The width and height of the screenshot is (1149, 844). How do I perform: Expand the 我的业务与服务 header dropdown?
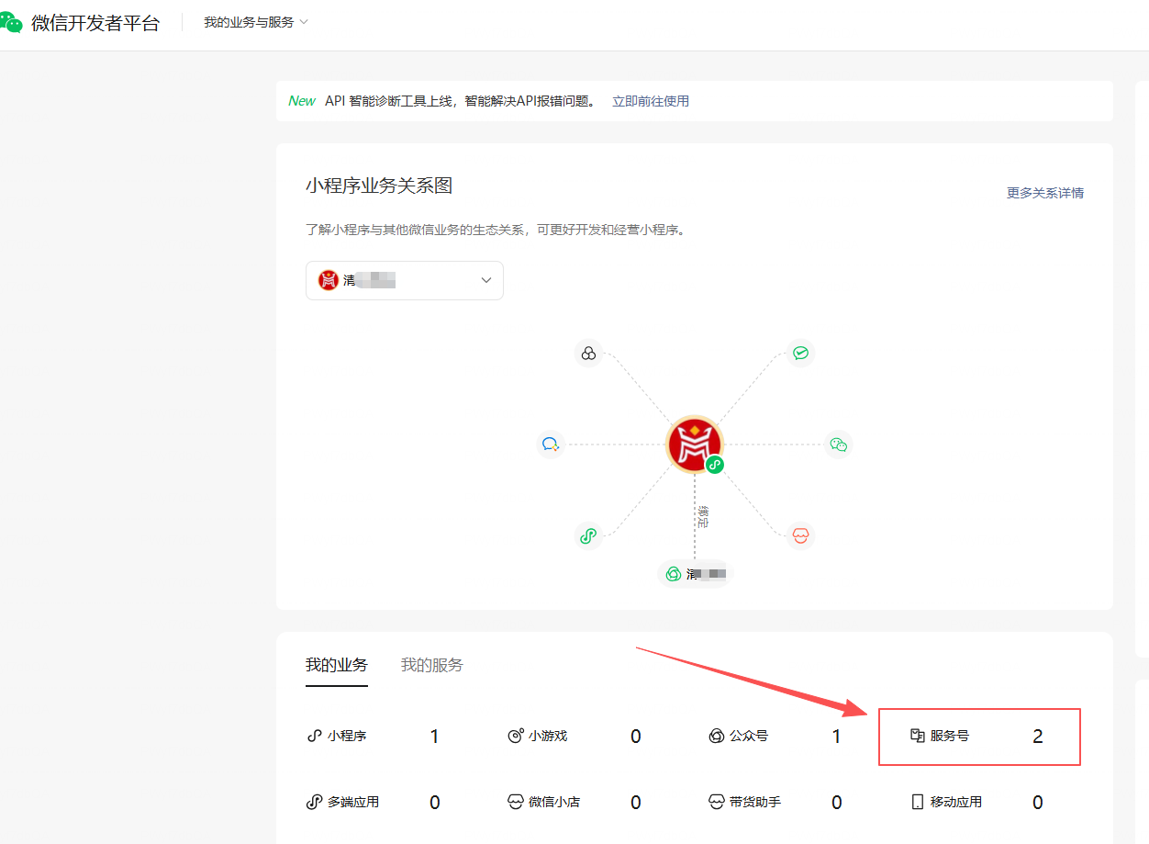tap(256, 22)
